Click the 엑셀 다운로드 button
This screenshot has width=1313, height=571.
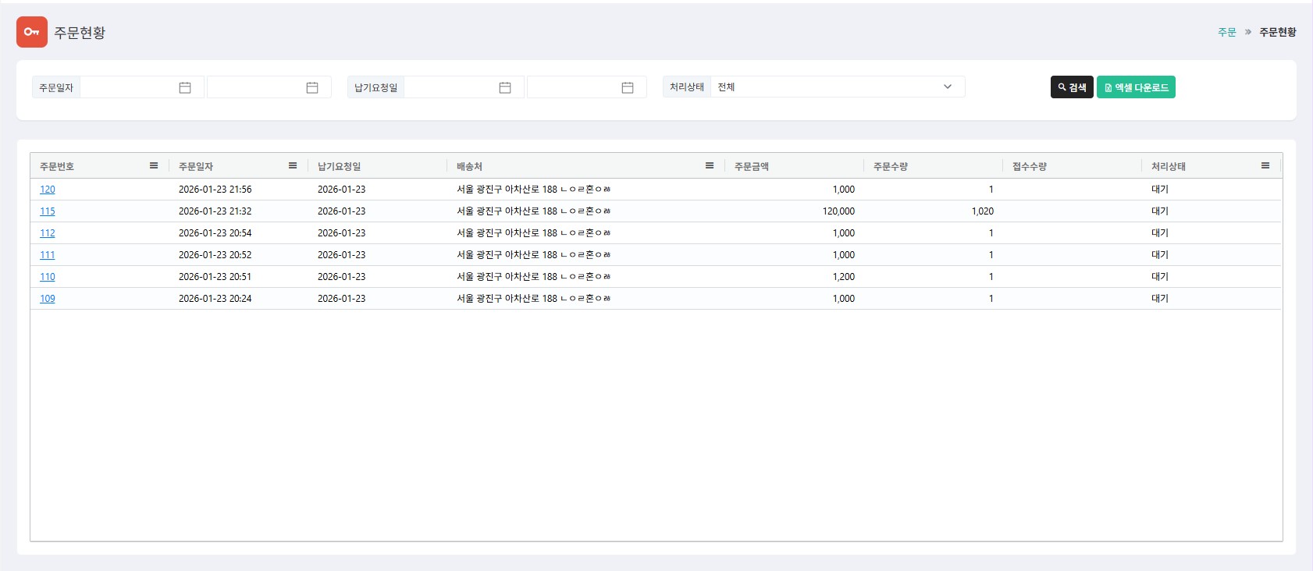[1136, 87]
